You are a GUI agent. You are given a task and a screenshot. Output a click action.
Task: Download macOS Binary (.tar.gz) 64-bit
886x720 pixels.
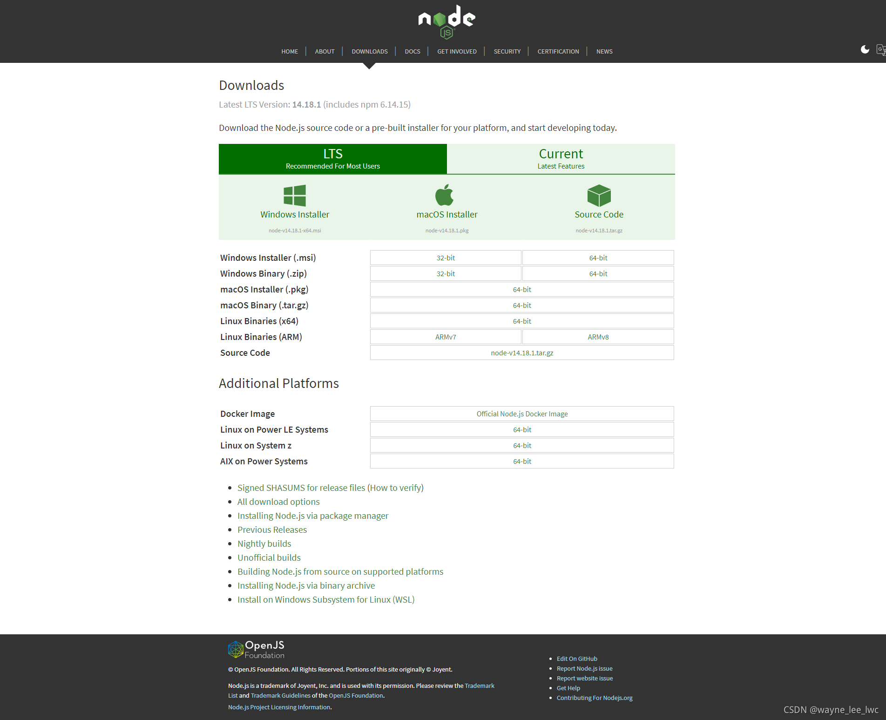click(522, 305)
